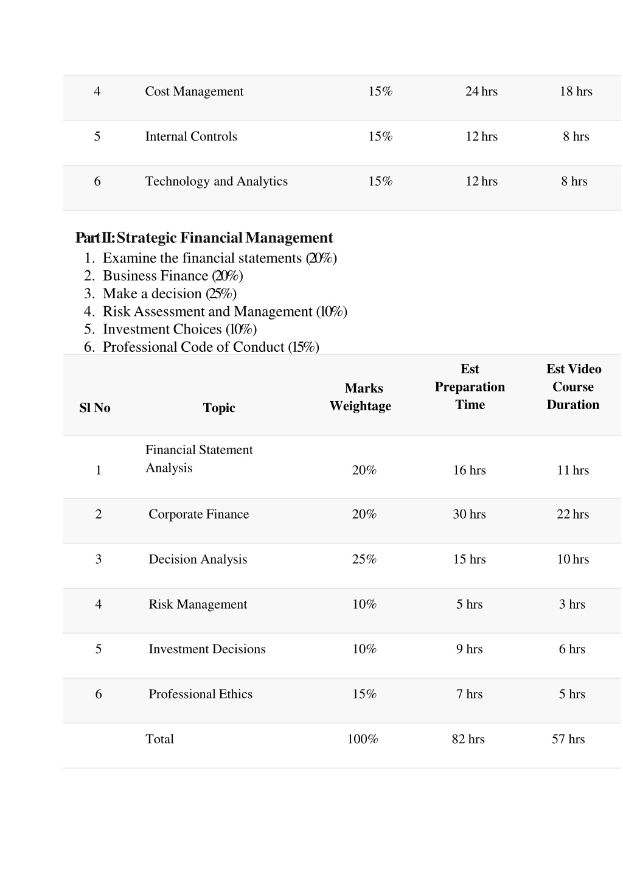Image resolution: width=623 pixels, height=882 pixels.
Task: Click the Sl No column header
Action: pyautogui.click(x=95, y=408)
